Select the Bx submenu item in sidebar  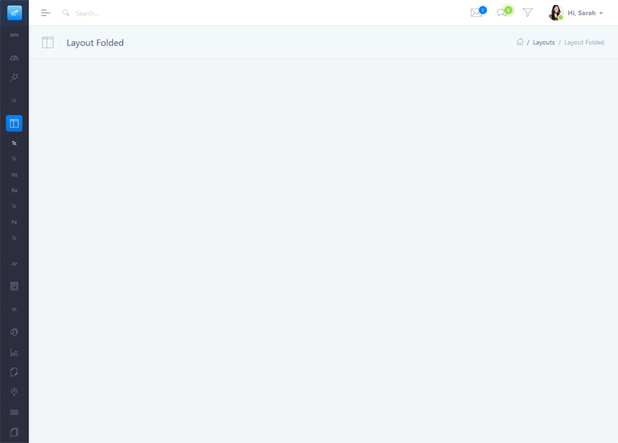(14, 191)
